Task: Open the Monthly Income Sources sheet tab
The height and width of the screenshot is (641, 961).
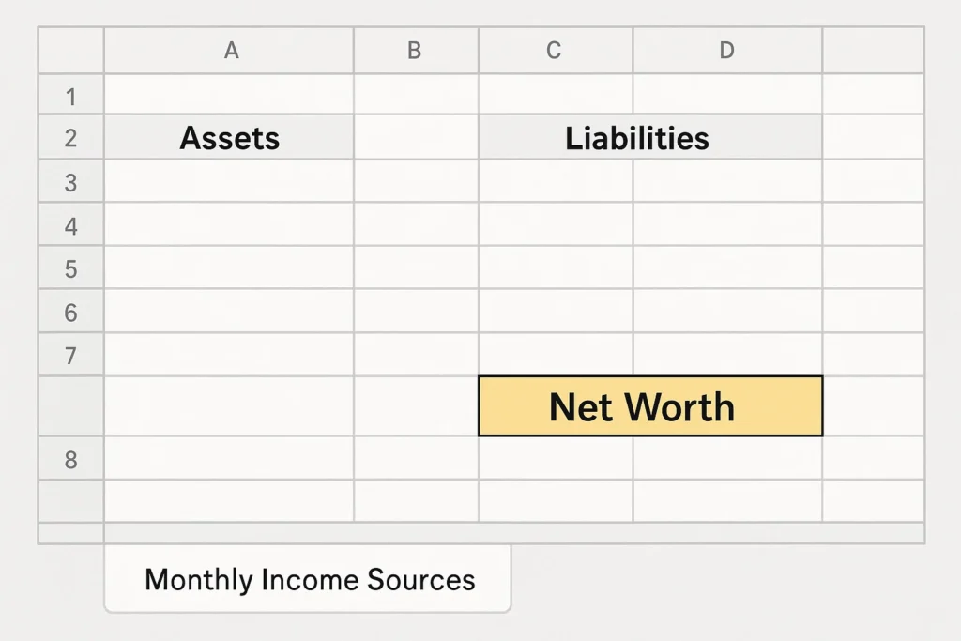Action: click(x=309, y=579)
